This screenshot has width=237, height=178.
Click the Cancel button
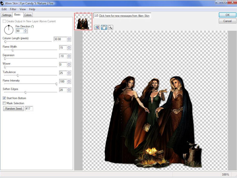click(228, 21)
